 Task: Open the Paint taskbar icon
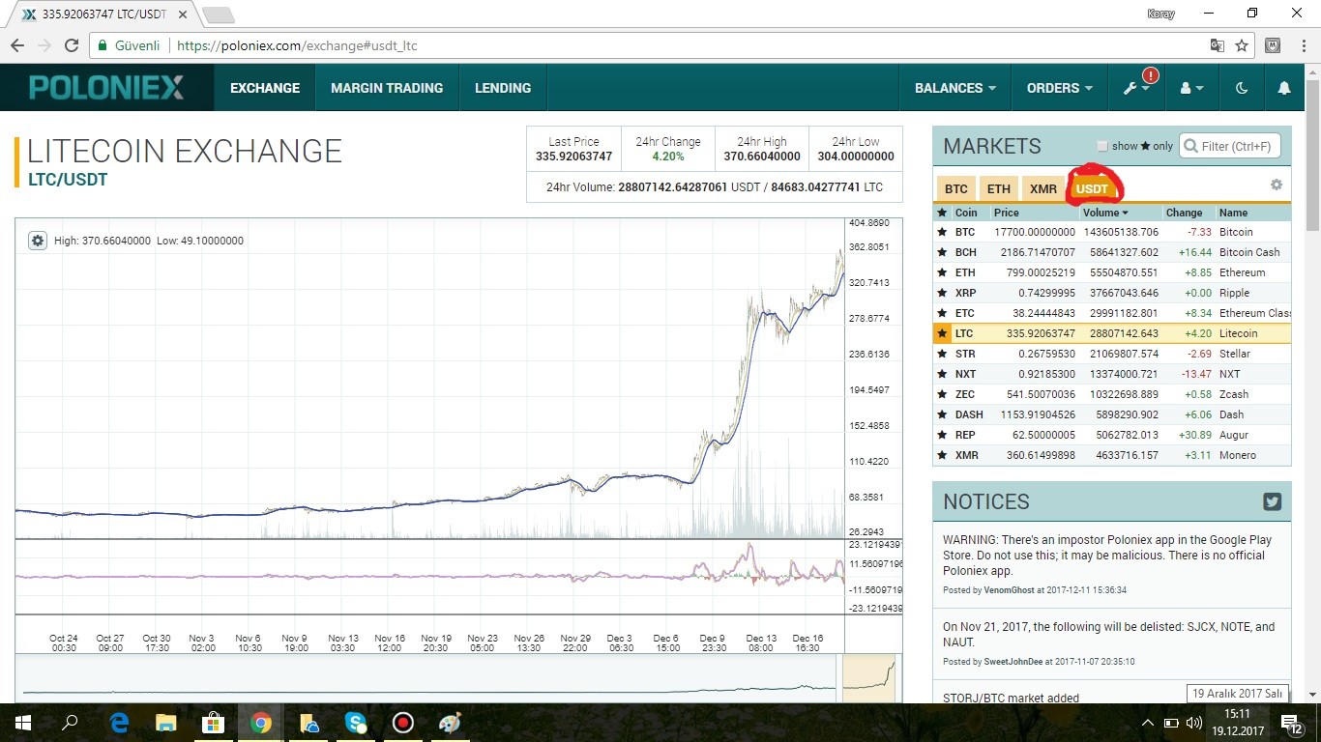click(451, 723)
